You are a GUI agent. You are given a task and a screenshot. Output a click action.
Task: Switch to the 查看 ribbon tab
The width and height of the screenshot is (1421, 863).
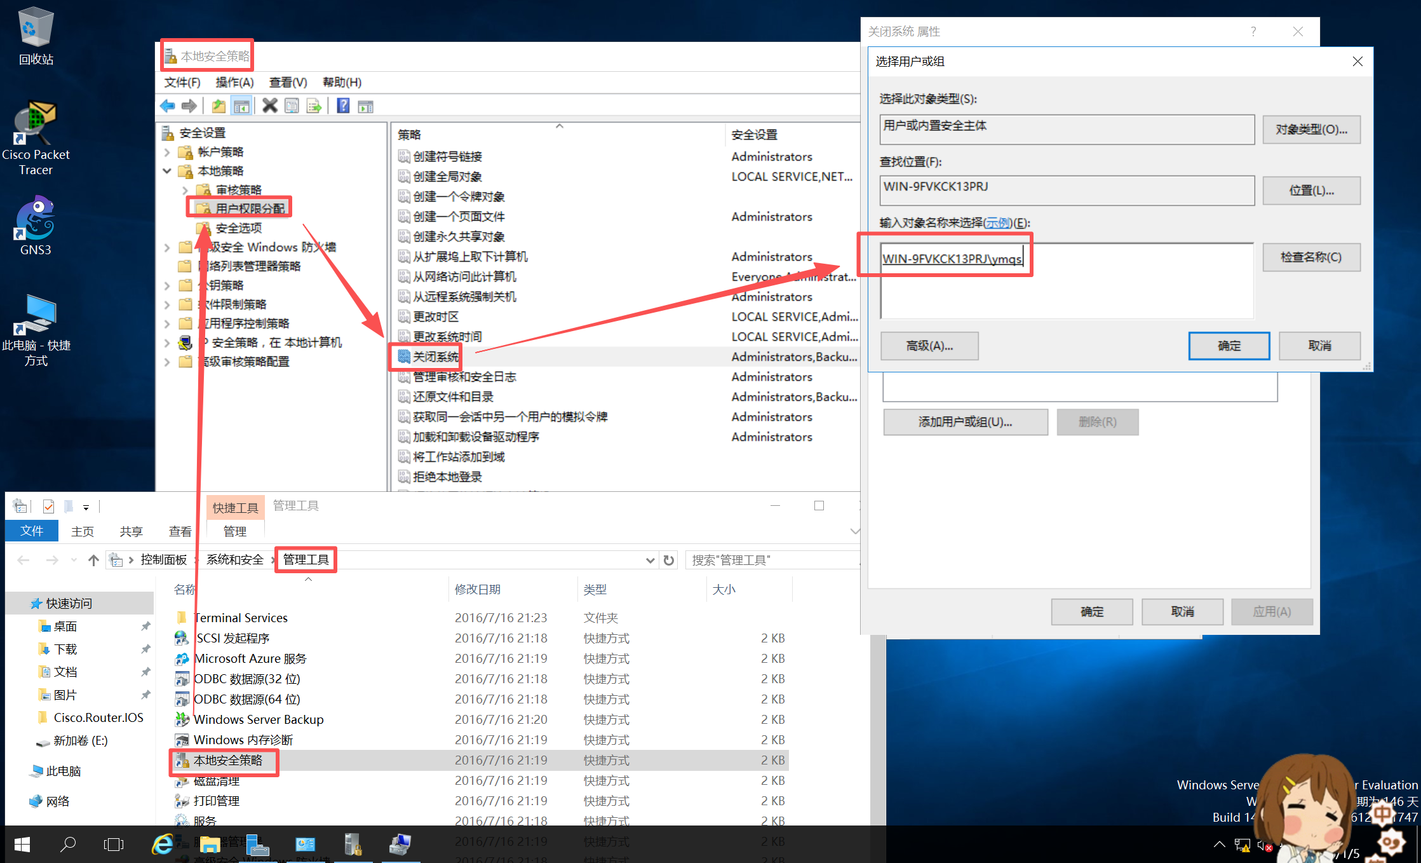tap(180, 531)
